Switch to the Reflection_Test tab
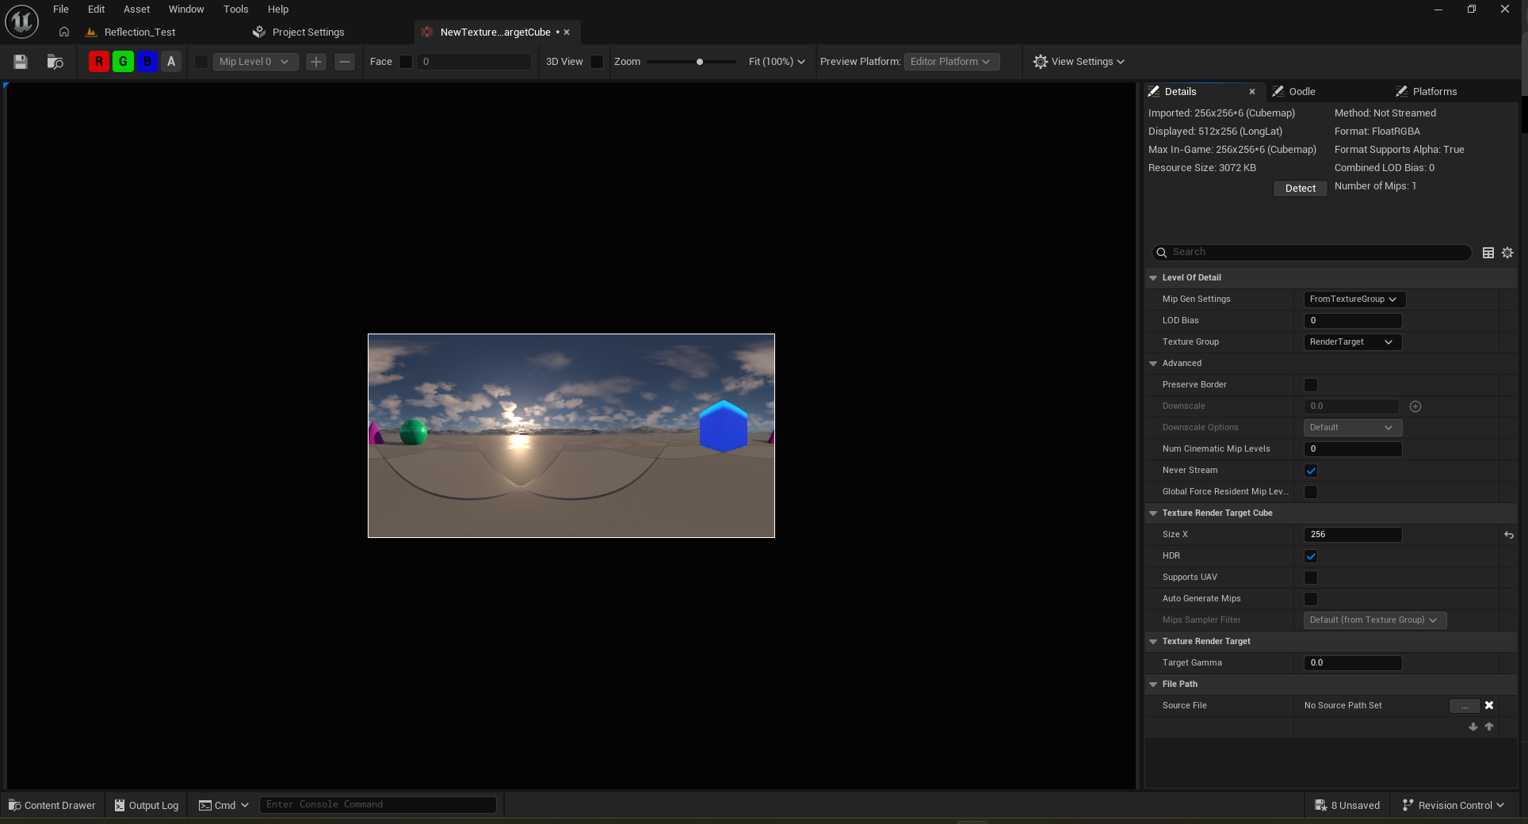The height and width of the screenshot is (824, 1528). (139, 32)
